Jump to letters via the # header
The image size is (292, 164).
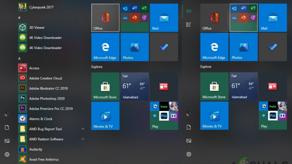(x=19, y=18)
